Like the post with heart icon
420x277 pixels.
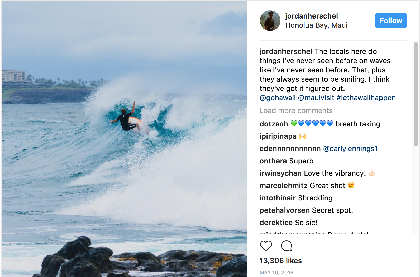[266, 246]
